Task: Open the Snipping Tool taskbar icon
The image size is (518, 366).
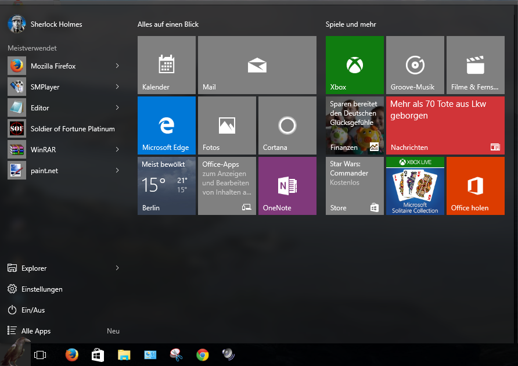Action: 176,355
